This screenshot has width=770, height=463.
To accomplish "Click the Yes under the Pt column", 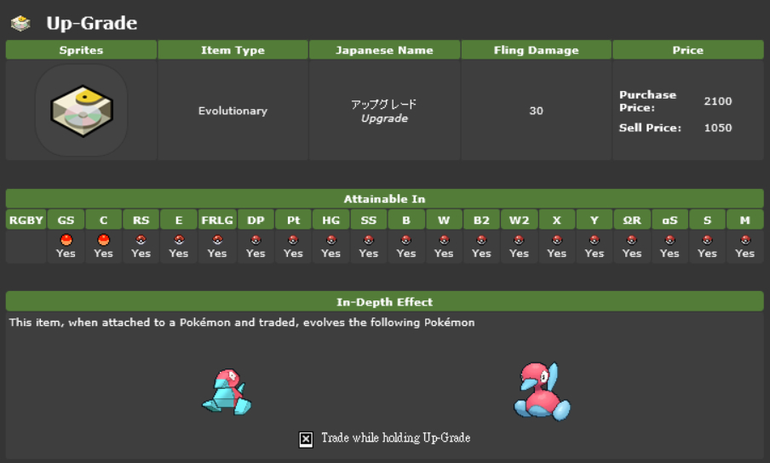I will pyautogui.click(x=293, y=253).
